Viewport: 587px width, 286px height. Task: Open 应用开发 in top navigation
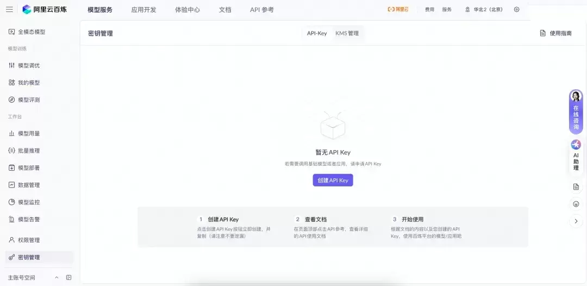(143, 9)
